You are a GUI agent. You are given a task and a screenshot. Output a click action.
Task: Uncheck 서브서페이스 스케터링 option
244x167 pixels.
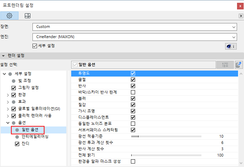(133, 130)
